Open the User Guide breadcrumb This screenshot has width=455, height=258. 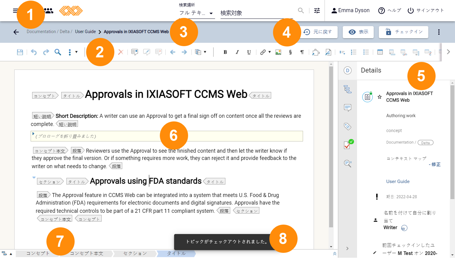click(x=85, y=32)
